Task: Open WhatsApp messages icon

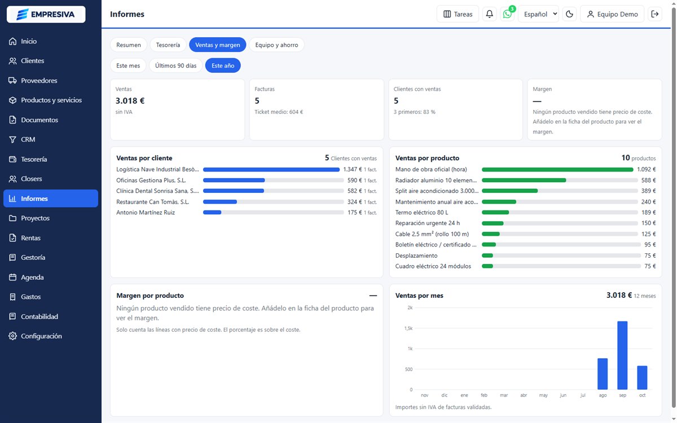Action: 507,14
